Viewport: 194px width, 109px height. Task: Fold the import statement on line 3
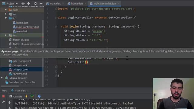point(56,9)
